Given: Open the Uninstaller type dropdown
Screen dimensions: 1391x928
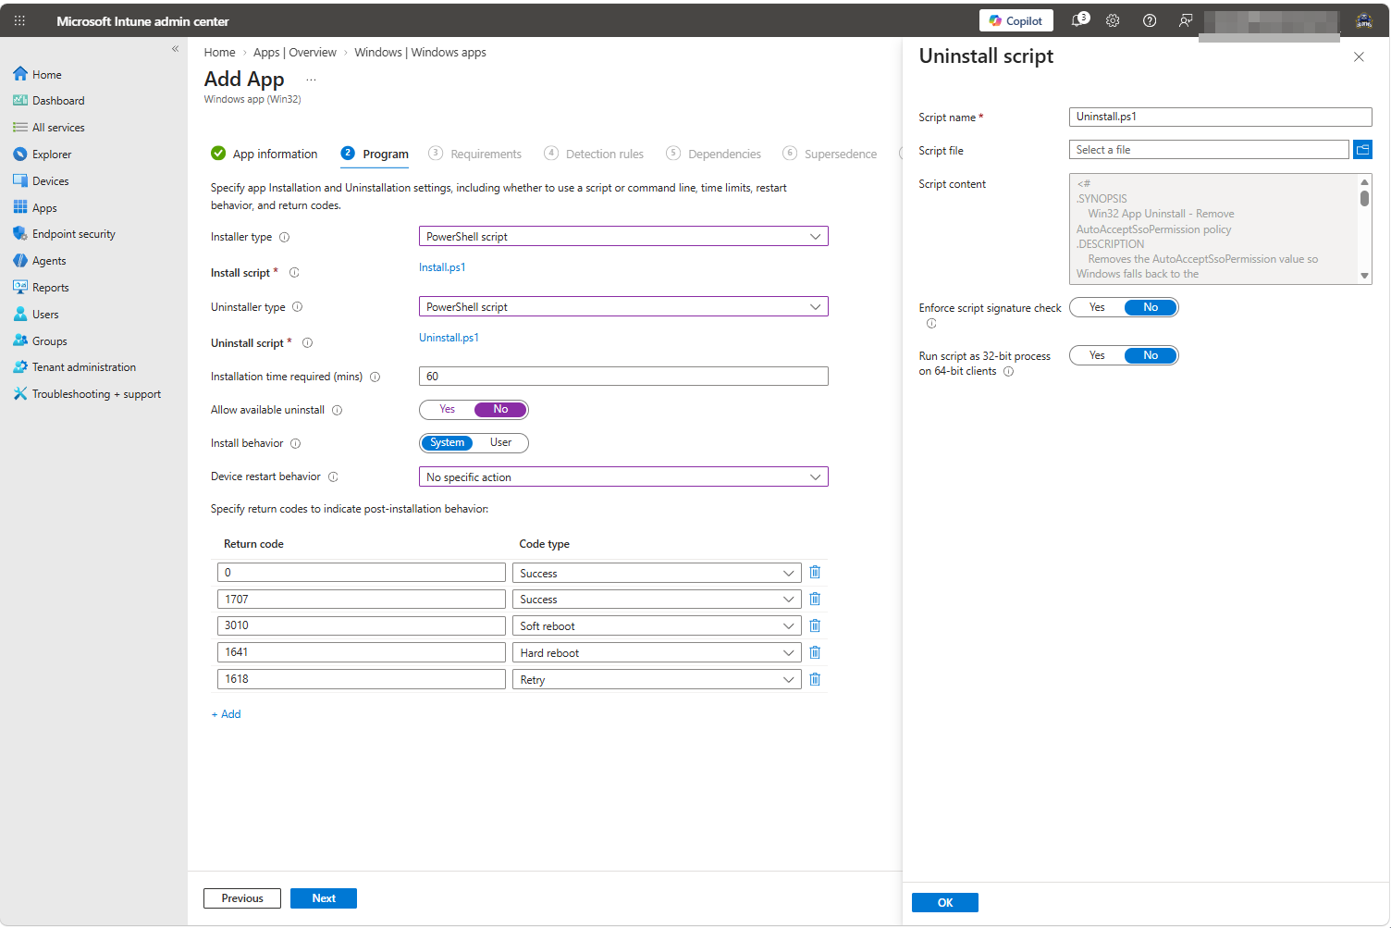Looking at the screenshot, I should 623,307.
